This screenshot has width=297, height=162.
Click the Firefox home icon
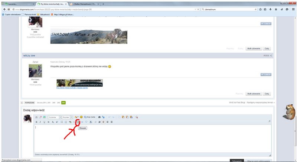pyautogui.click(x=276, y=9)
